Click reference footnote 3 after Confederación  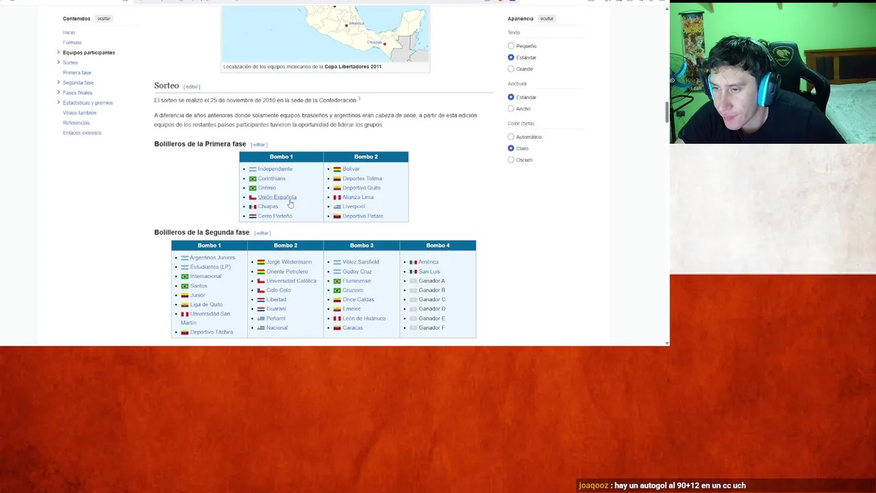(x=359, y=99)
